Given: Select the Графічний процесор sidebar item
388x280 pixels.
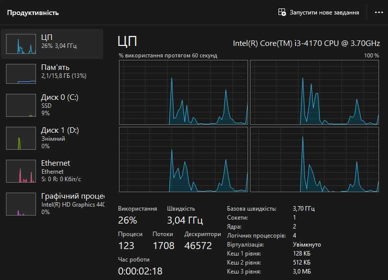Looking at the screenshot, I should tap(52, 204).
